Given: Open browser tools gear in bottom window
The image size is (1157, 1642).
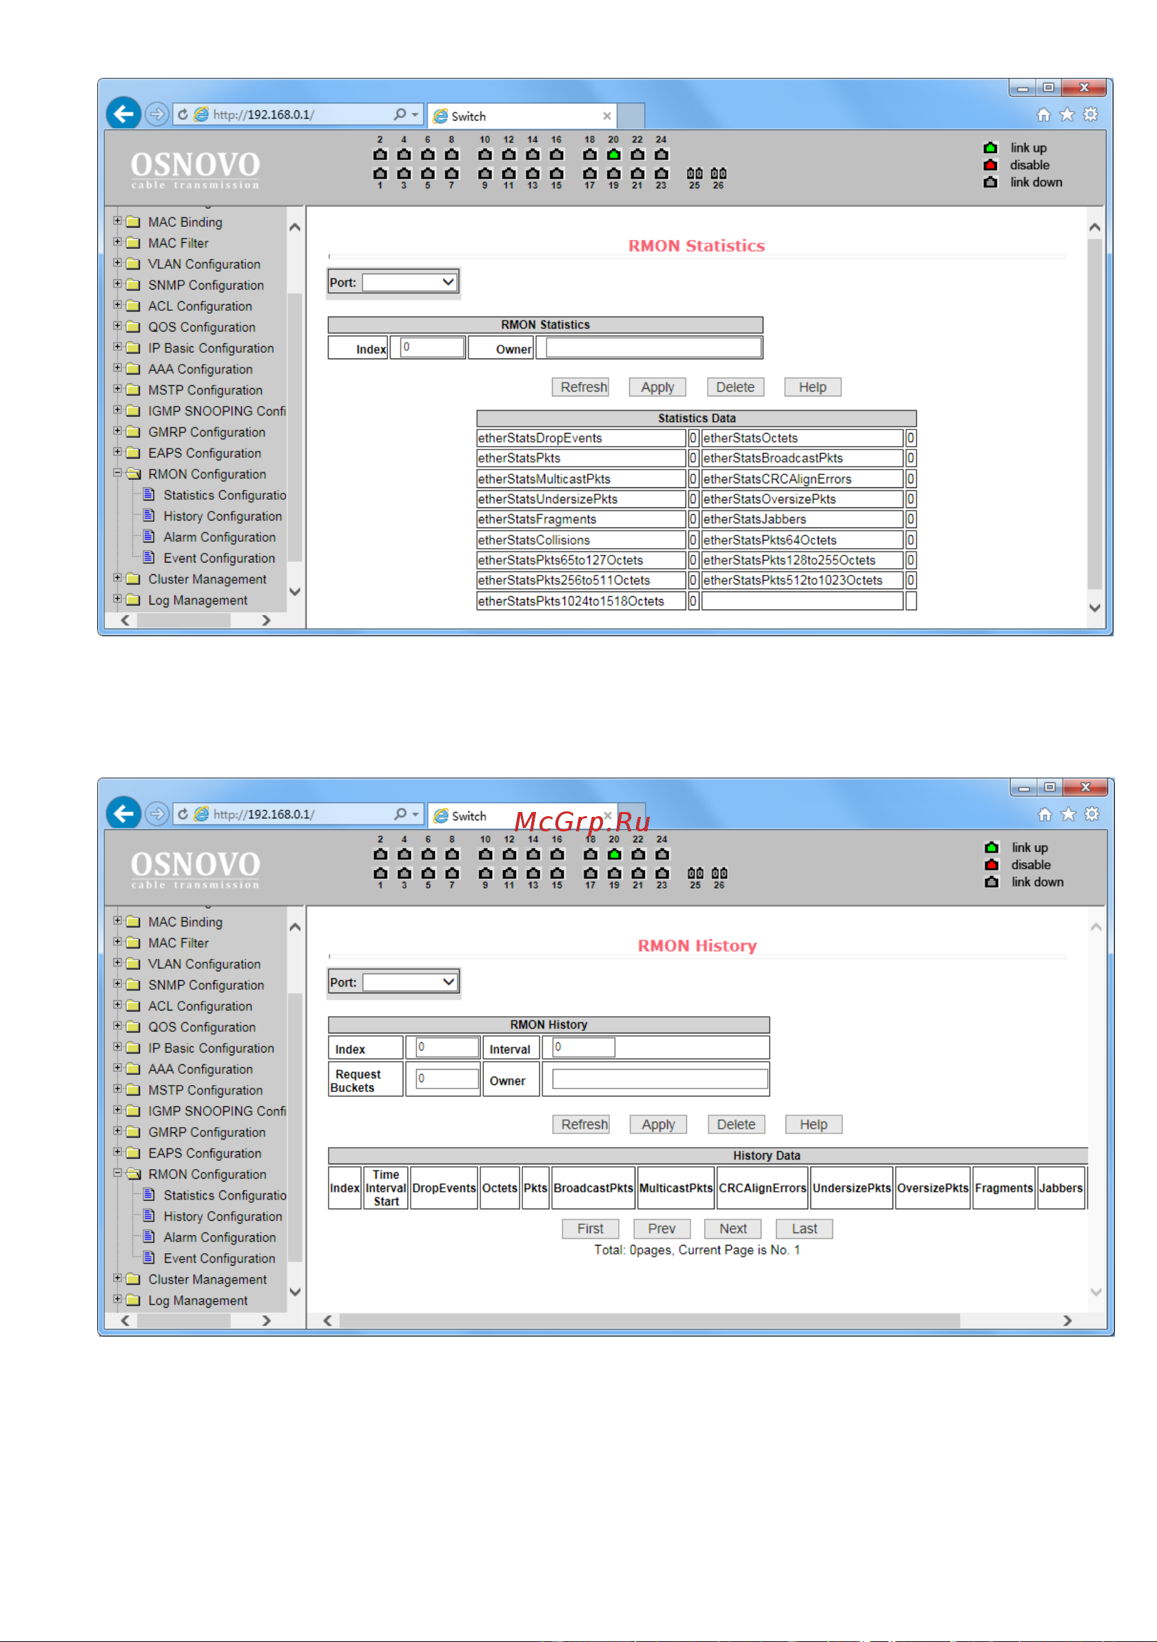Looking at the screenshot, I should click(1092, 815).
